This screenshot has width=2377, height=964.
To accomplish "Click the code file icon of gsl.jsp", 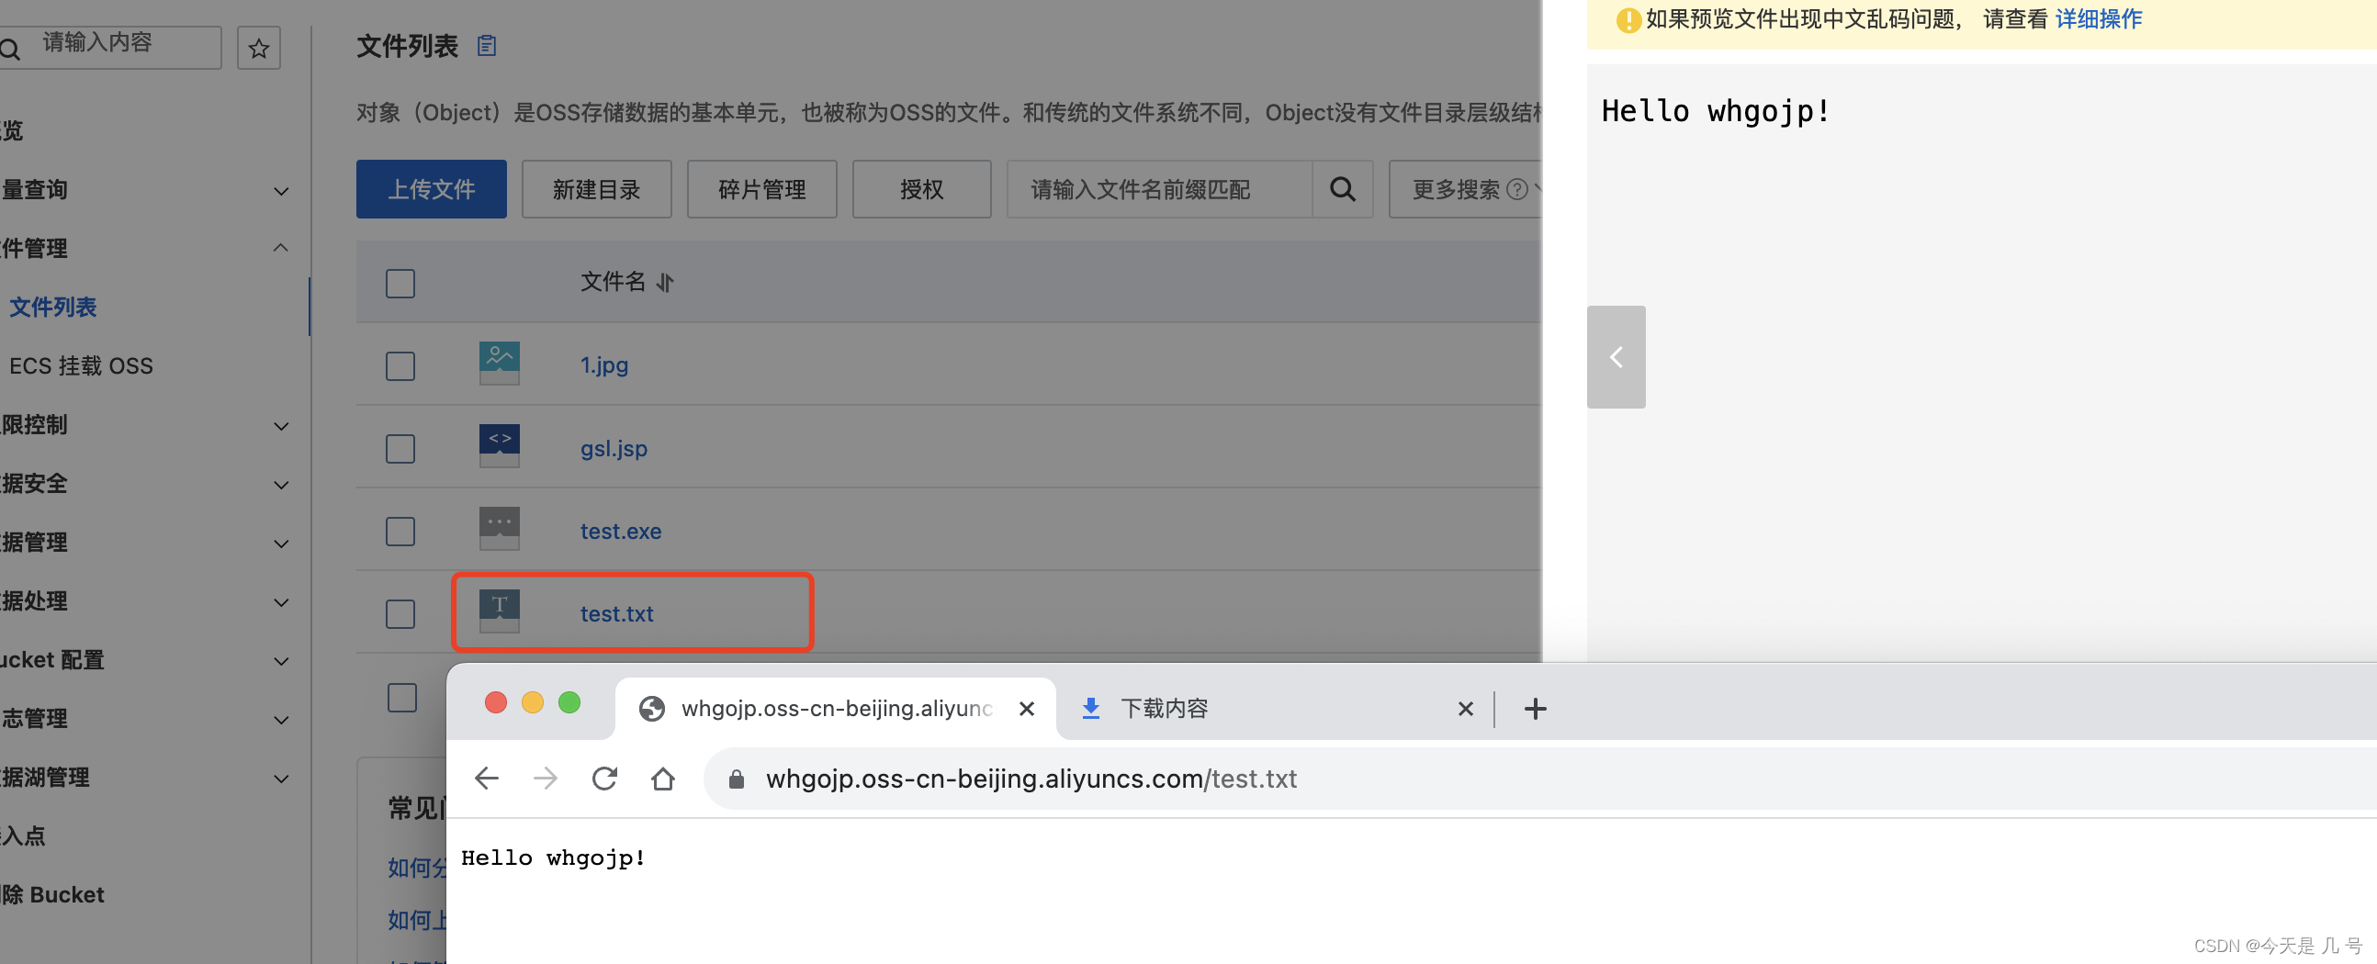I will [500, 446].
